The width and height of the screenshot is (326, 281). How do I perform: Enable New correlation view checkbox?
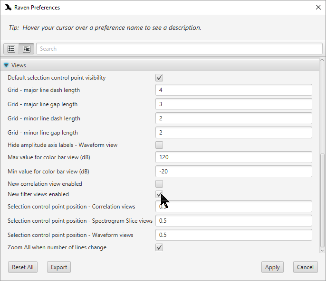tap(159, 184)
